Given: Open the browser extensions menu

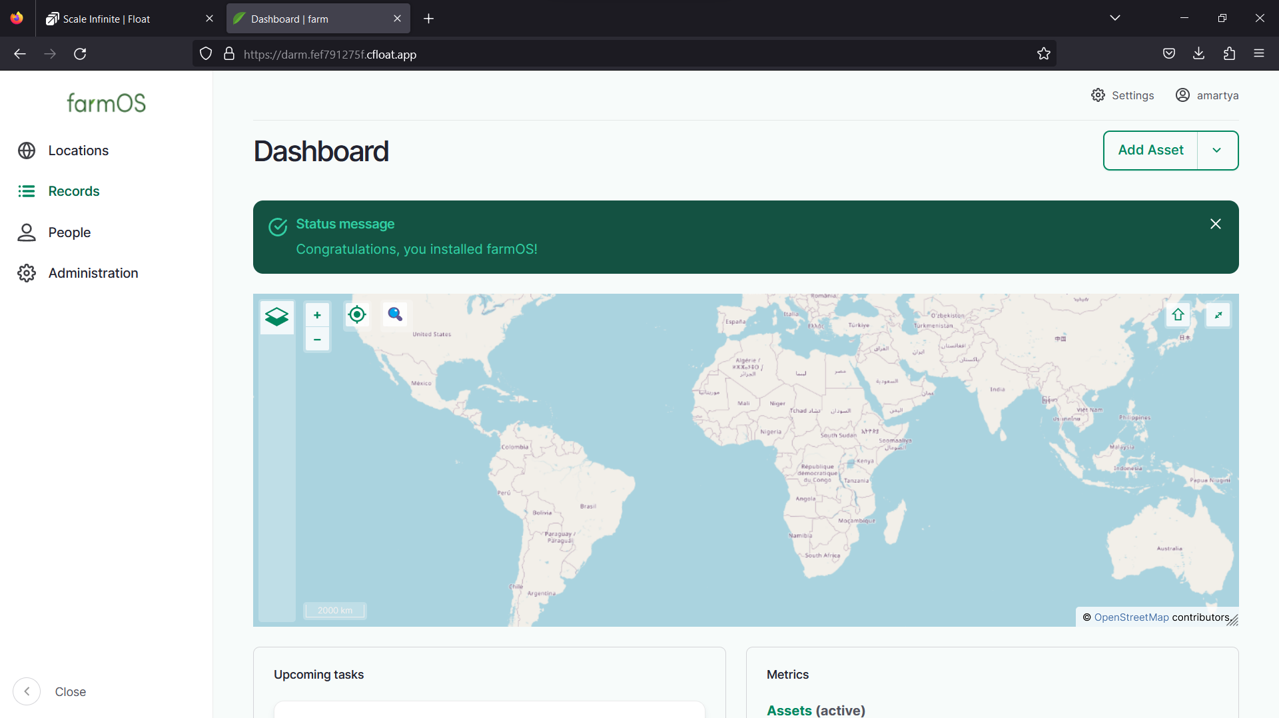Looking at the screenshot, I should tap(1229, 54).
